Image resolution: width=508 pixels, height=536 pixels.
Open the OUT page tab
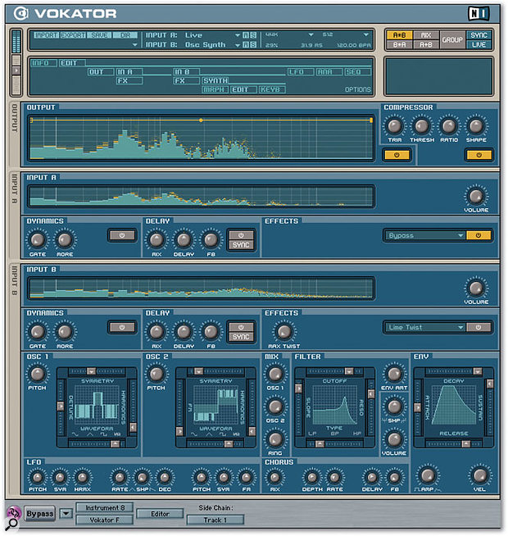tap(101, 72)
